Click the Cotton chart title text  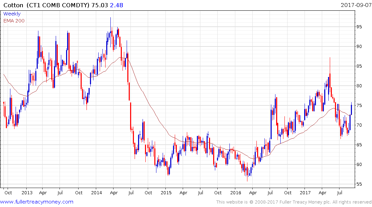coord(13,5)
